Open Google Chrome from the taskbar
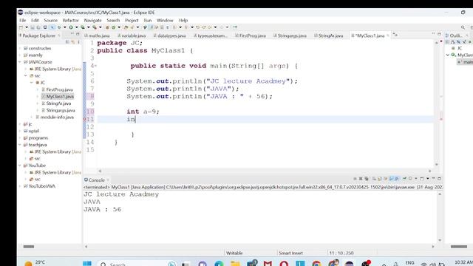The height and width of the screenshot is (266, 473). 316,263
